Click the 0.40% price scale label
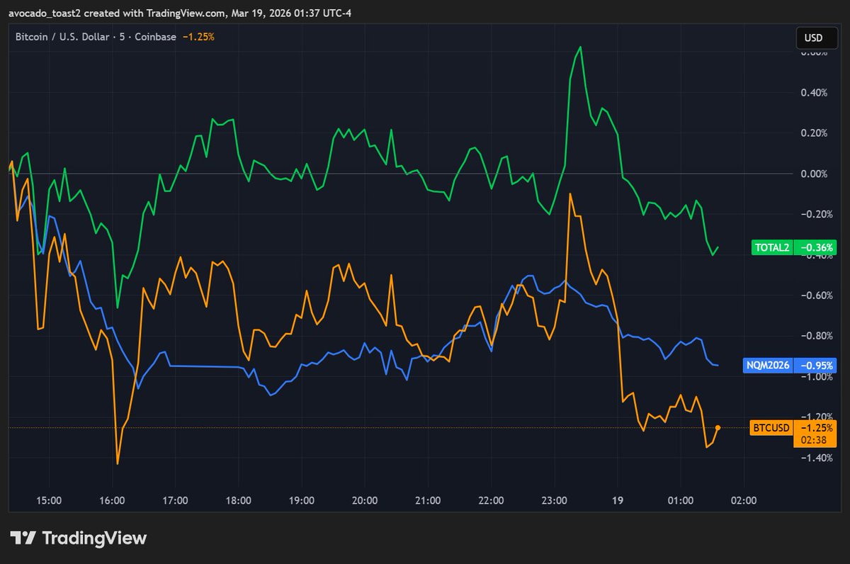 pyautogui.click(x=815, y=92)
